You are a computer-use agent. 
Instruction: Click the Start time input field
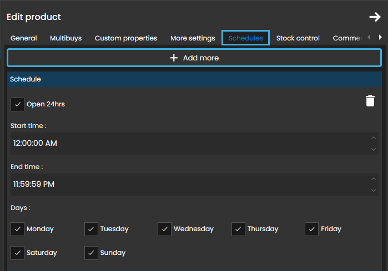(183, 143)
